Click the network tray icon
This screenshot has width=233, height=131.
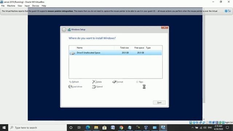click(x=201, y=128)
